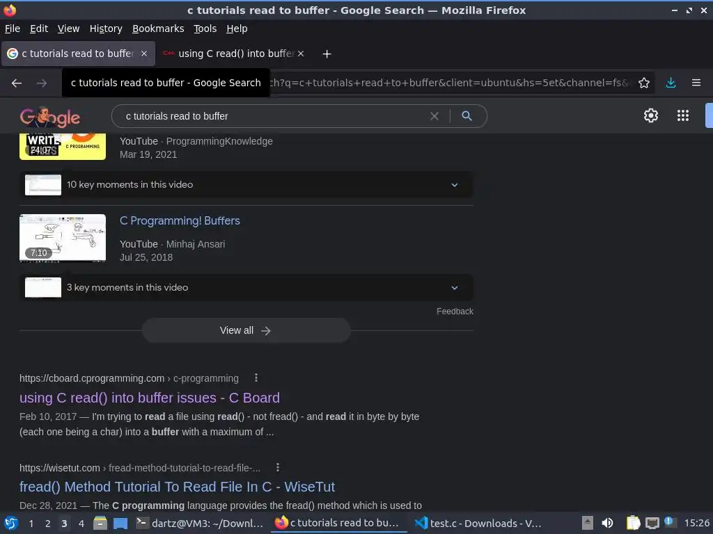Open the file manager icon in taskbar
The image size is (713, 534).
click(x=100, y=524)
